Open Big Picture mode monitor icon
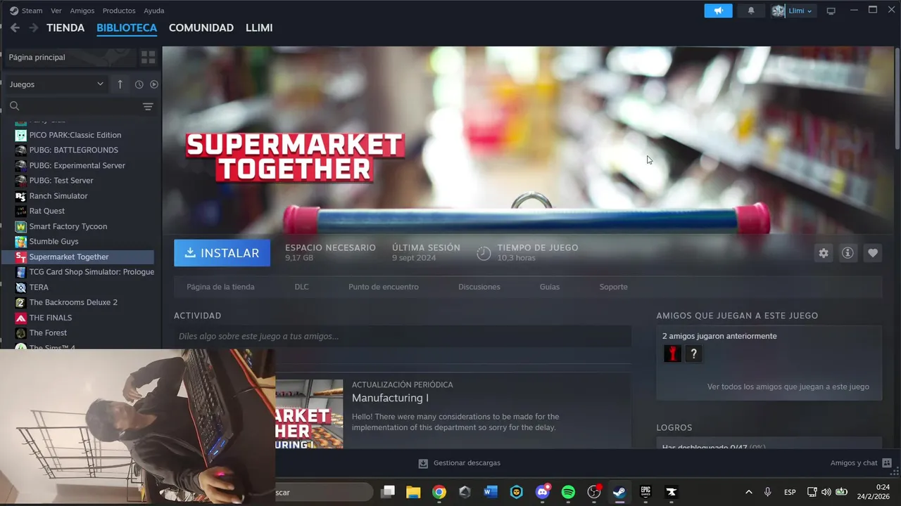Viewport: 901px width, 506px height. point(831,11)
